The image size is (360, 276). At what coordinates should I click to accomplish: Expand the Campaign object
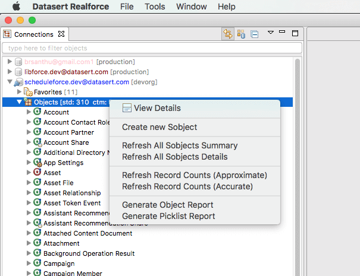coord(29,263)
